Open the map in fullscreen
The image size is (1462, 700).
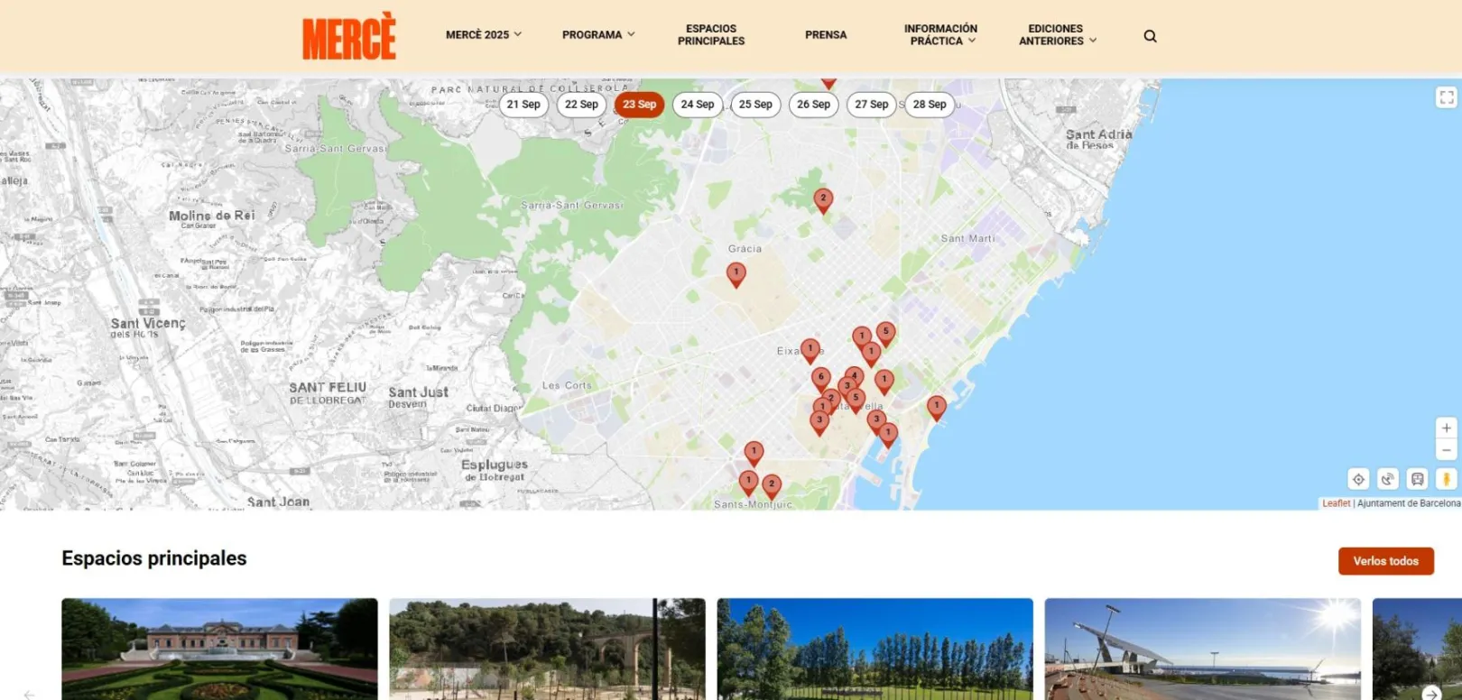tap(1446, 97)
